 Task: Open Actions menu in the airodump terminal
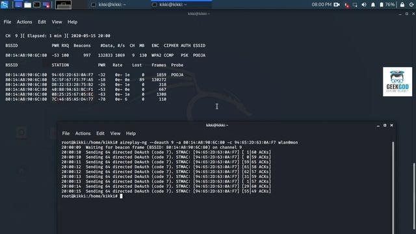[25, 22]
